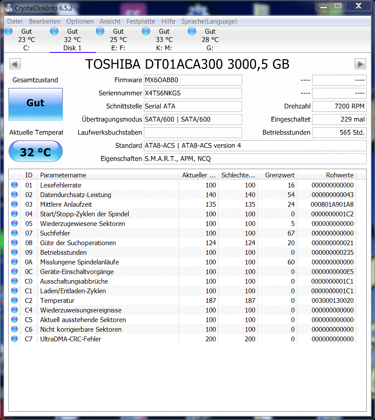Click status orb of Datendurchsatz-Leistung row

point(14,195)
